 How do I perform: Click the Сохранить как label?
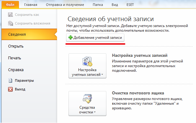[x=27, y=15]
